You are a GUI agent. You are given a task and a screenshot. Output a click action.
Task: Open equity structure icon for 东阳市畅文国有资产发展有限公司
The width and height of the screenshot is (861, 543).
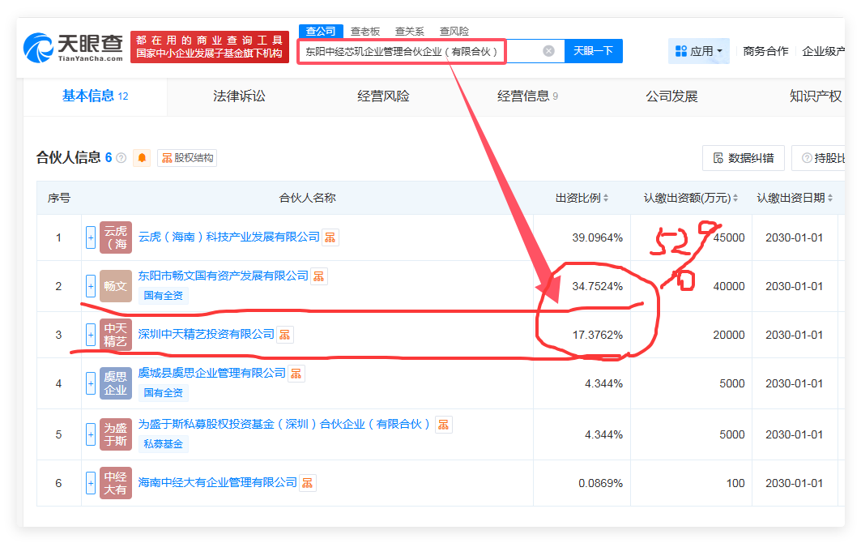(x=318, y=276)
